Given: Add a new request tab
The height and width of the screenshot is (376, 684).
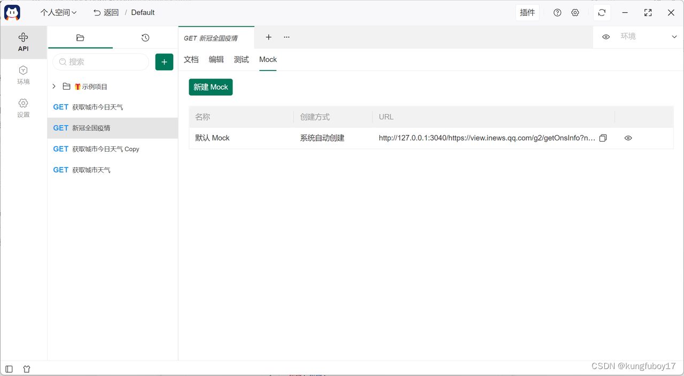Looking at the screenshot, I should 269,37.
